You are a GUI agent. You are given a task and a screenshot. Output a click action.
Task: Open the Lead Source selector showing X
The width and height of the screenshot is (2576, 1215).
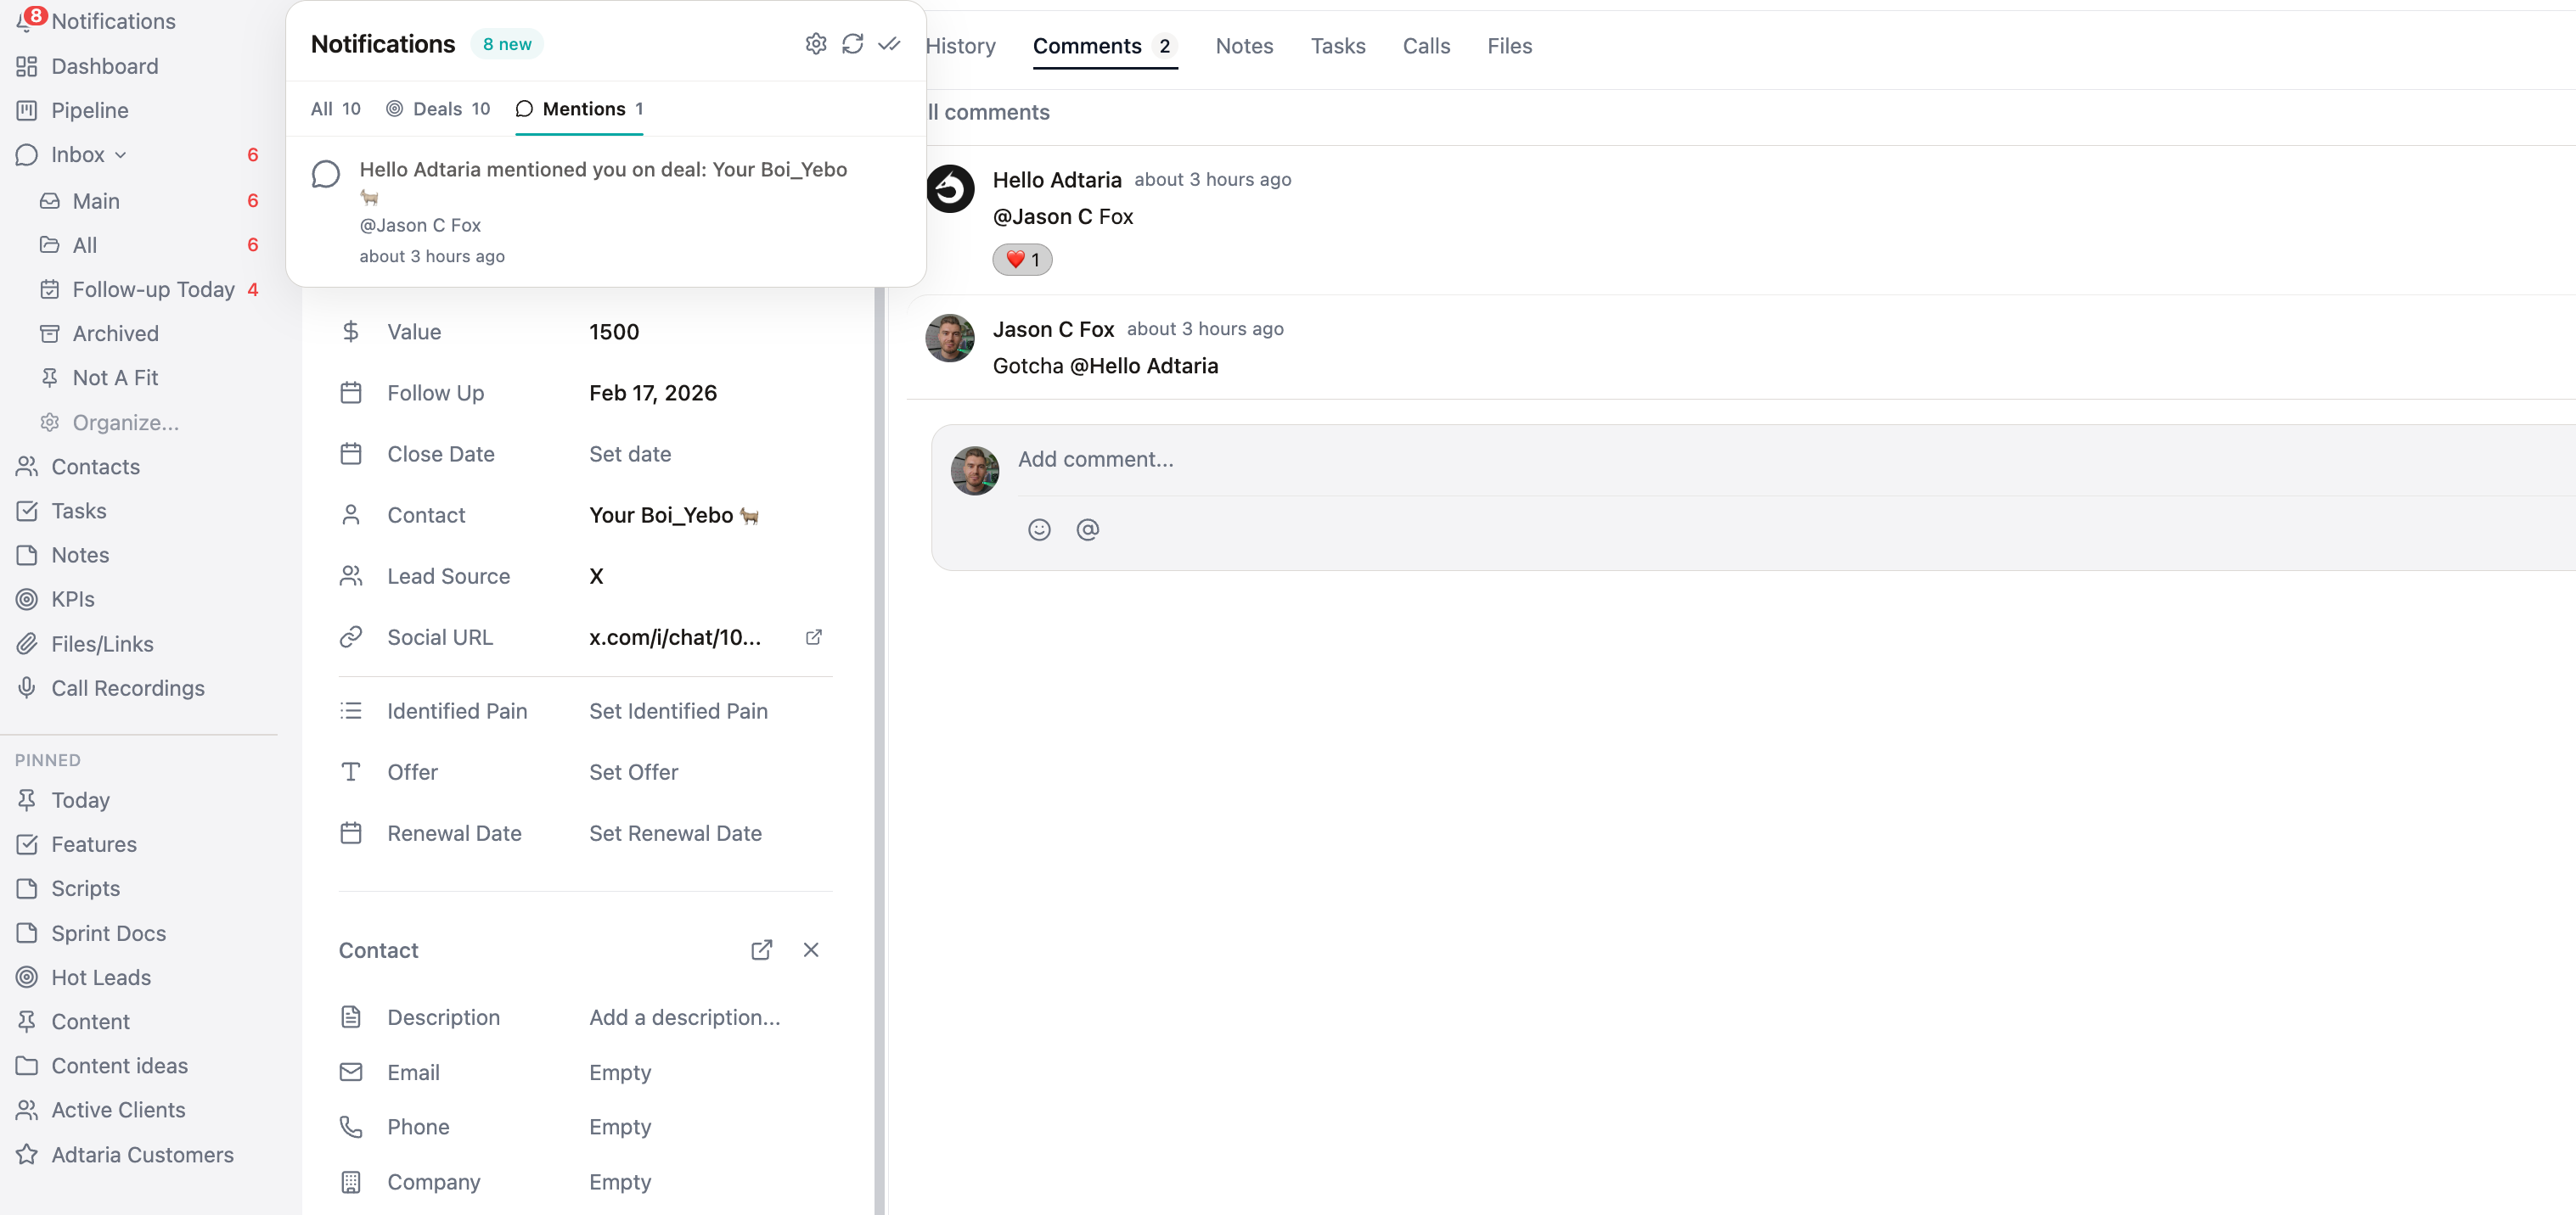coord(596,576)
